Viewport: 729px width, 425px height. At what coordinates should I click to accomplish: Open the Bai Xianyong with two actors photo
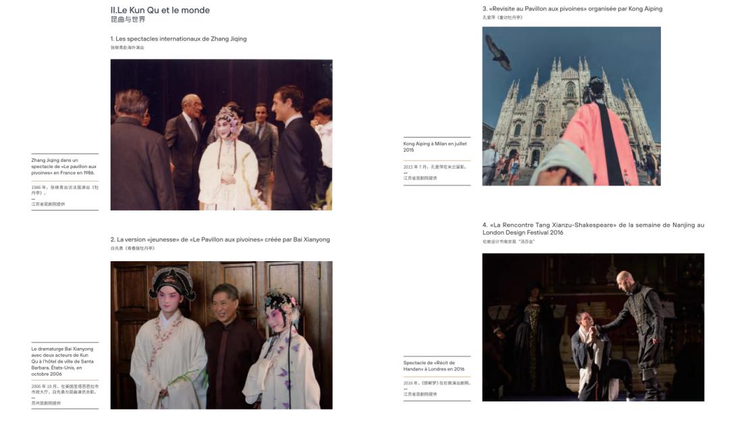(x=221, y=335)
